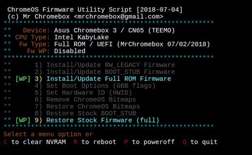Click Set Hardware ID (HWID) entry
The height and width of the screenshot is (155, 252).
coord(83,92)
